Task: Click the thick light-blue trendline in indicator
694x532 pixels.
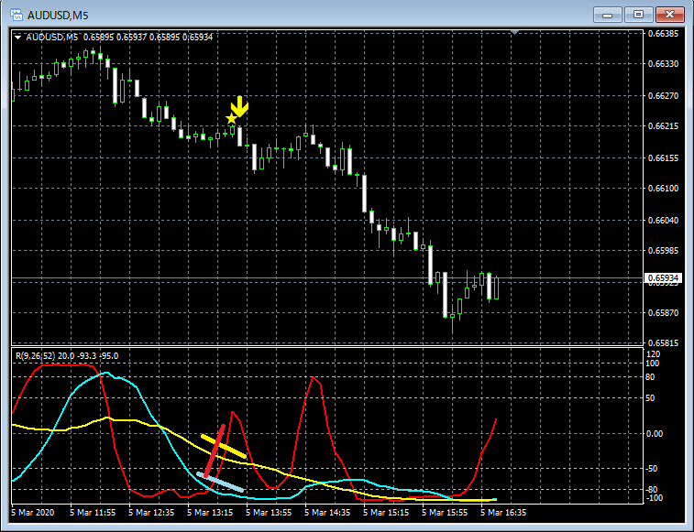Action: [x=220, y=482]
